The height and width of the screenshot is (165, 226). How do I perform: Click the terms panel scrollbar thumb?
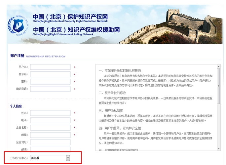click(x=218, y=86)
